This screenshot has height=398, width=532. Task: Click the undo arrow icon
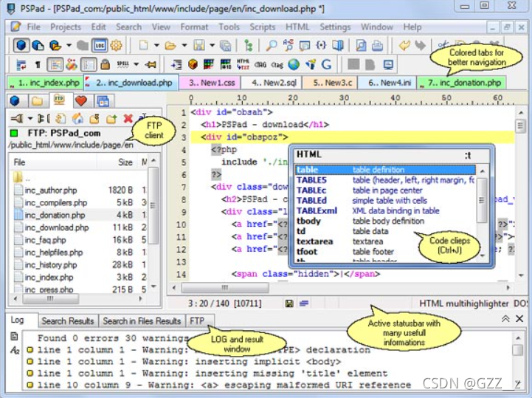pyautogui.click(x=404, y=45)
